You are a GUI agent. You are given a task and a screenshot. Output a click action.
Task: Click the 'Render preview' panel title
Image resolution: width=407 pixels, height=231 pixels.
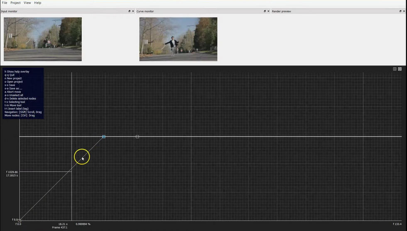(282, 11)
